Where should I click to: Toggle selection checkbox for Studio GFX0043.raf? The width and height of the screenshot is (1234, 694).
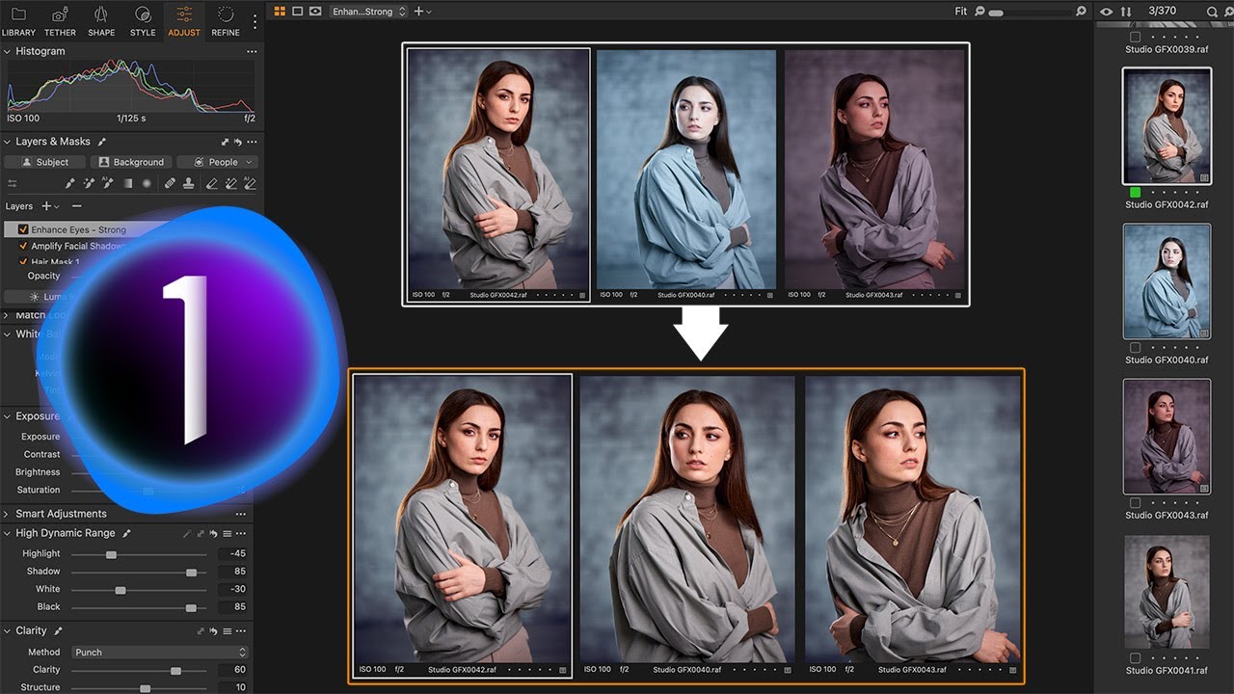click(x=1135, y=503)
